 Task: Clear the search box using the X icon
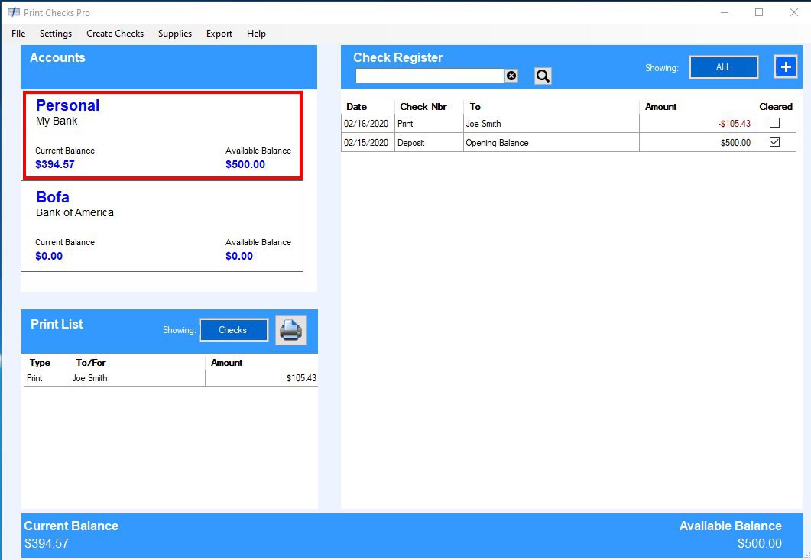point(512,75)
